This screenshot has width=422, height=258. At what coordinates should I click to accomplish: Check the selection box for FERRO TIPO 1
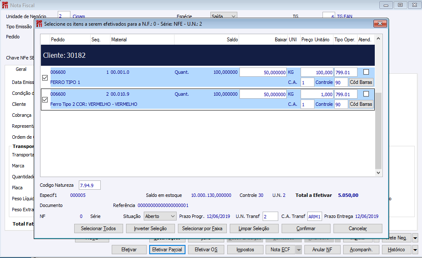coord(45,78)
